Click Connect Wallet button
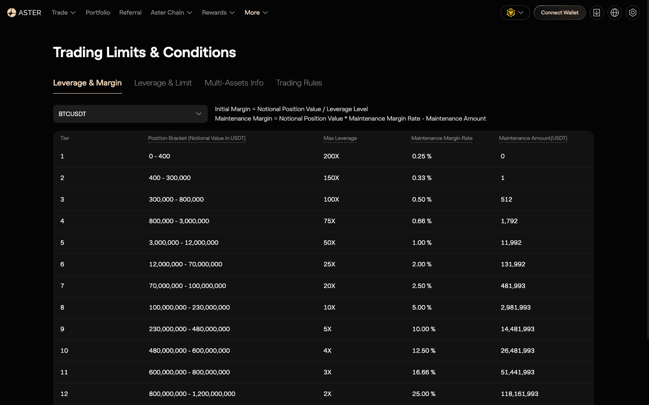Screen dimensions: 649x405 (560, 13)
